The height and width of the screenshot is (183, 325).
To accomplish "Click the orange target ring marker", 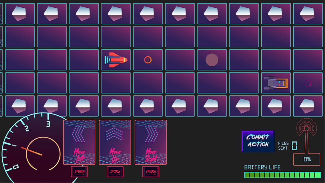I will pos(148,60).
